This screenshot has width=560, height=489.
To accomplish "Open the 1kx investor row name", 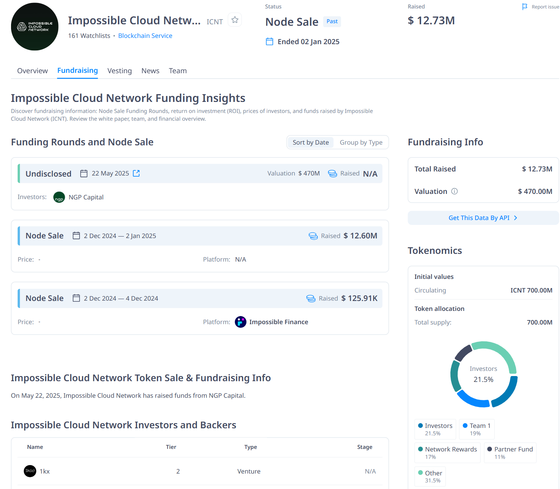I will point(45,471).
